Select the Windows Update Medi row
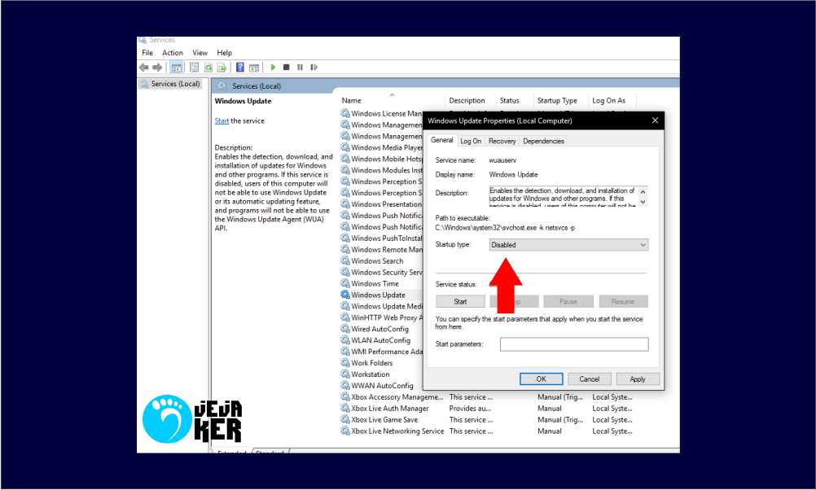Viewport: 816px width, 490px height. [387, 306]
